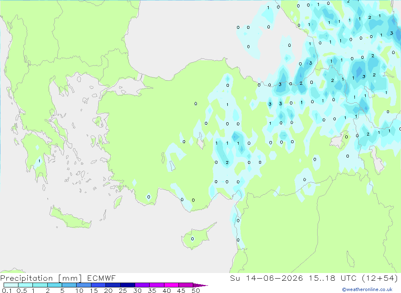Click the legend label '25'
The height and width of the screenshot is (293, 401).
[x=123, y=291]
